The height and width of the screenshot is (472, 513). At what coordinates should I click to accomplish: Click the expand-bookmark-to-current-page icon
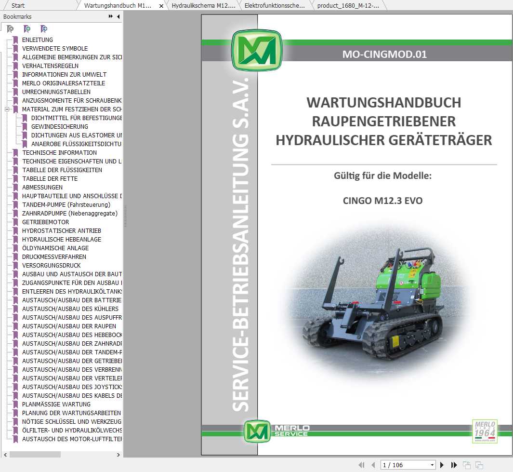[43, 29]
